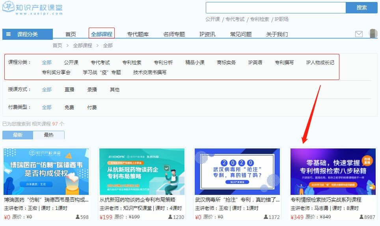
Task: Filter courses by 专利奖分享会 category
Action: tap(56, 72)
